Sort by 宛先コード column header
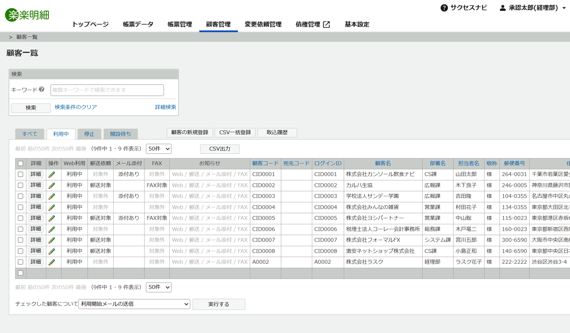This screenshot has height=333, width=570. (x=296, y=163)
